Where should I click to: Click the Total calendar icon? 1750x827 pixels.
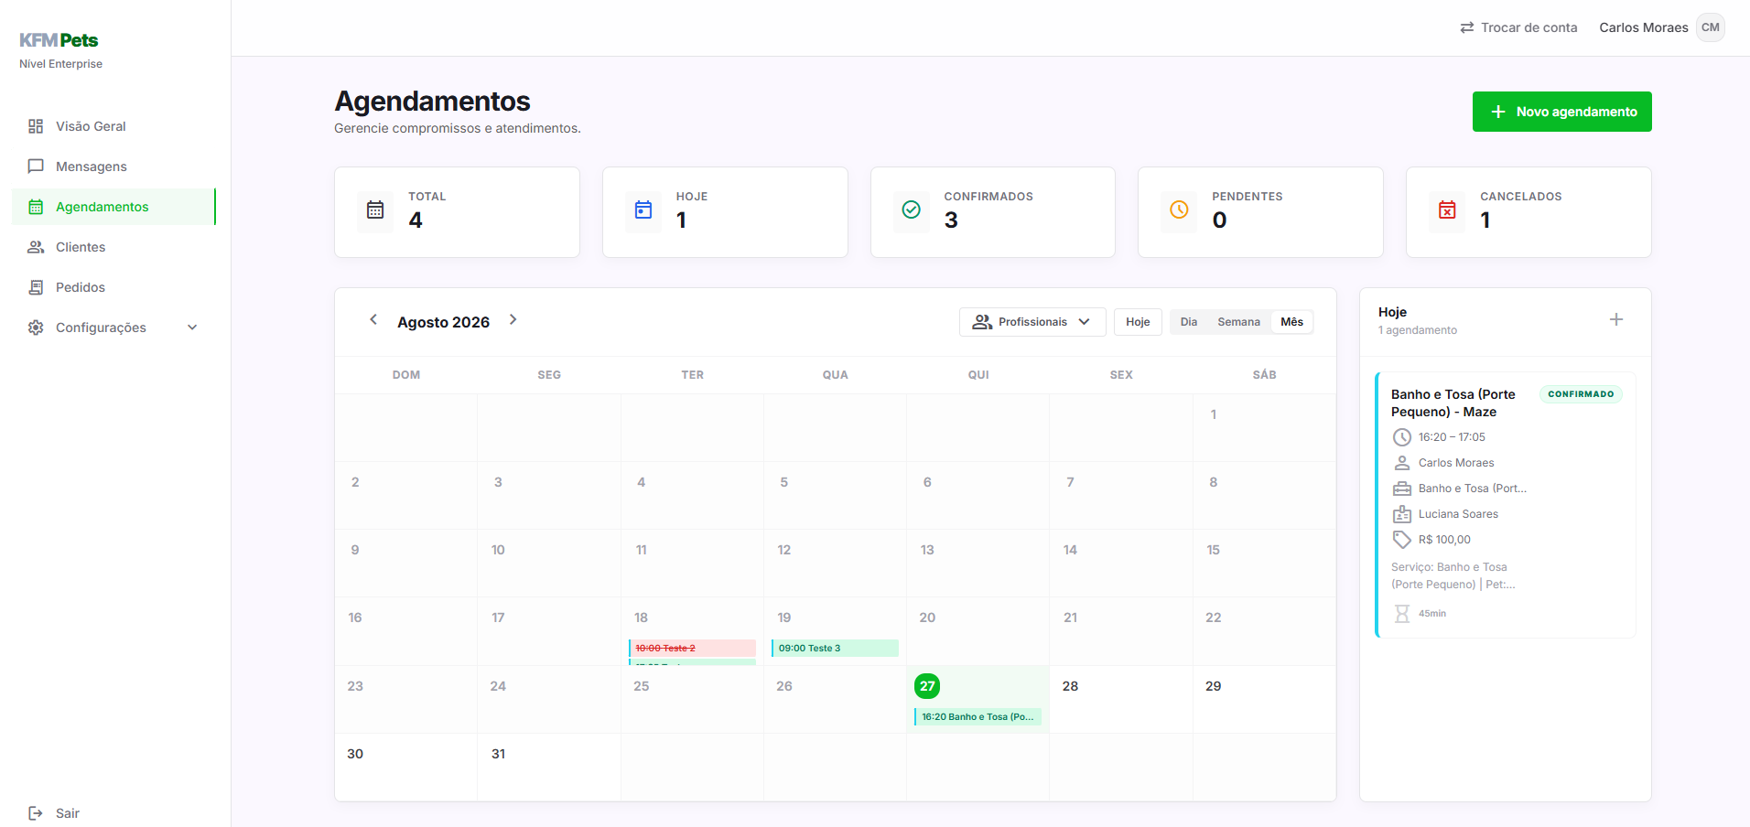click(375, 209)
